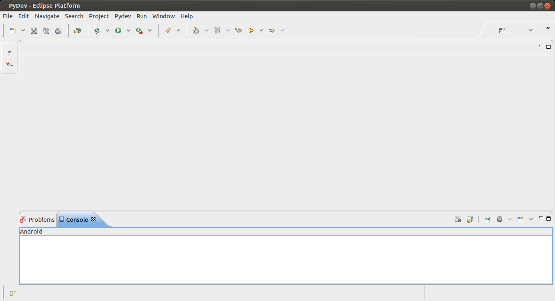Open the External Tools dropdown arrow
This screenshot has height=301, width=555.
(x=150, y=30)
